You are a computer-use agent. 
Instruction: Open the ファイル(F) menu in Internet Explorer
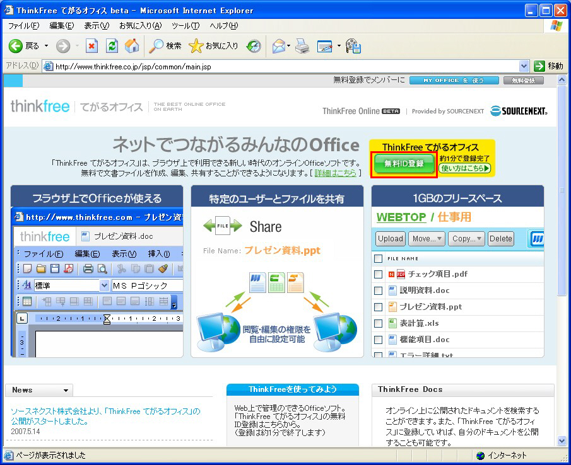tap(24, 25)
